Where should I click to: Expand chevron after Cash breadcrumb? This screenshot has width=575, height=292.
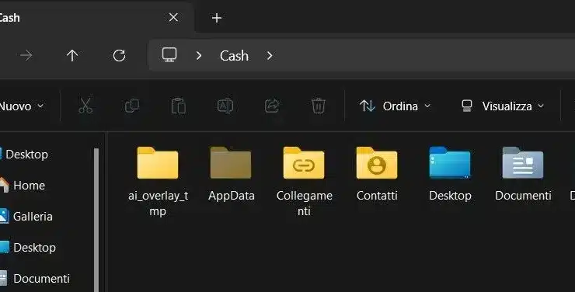click(270, 56)
